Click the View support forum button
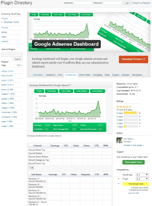This screenshot has width=152, height=206. 134,162
